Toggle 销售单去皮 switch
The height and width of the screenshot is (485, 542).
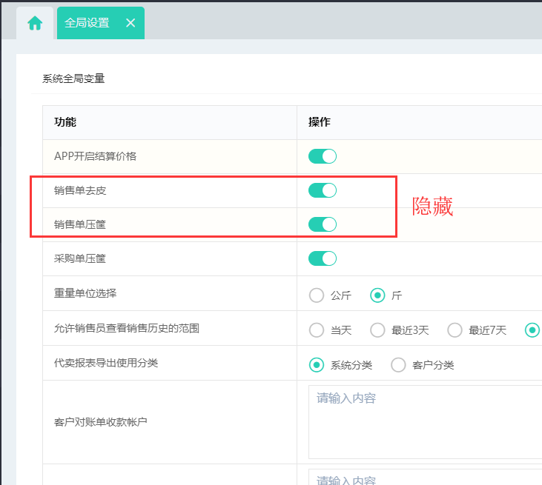pos(322,190)
